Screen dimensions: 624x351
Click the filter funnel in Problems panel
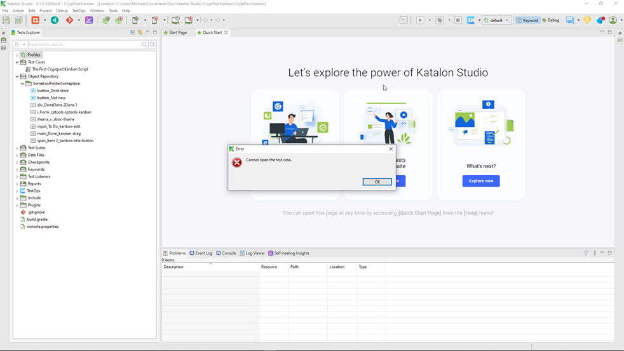point(586,253)
